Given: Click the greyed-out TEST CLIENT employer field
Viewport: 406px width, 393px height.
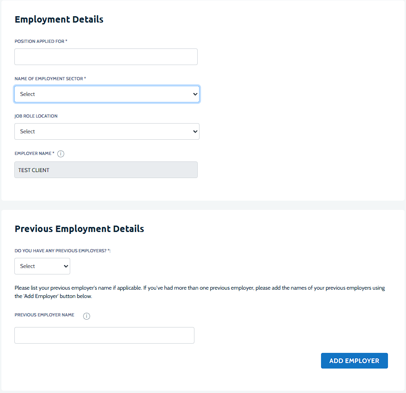Looking at the screenshot, I should [106, 170].
